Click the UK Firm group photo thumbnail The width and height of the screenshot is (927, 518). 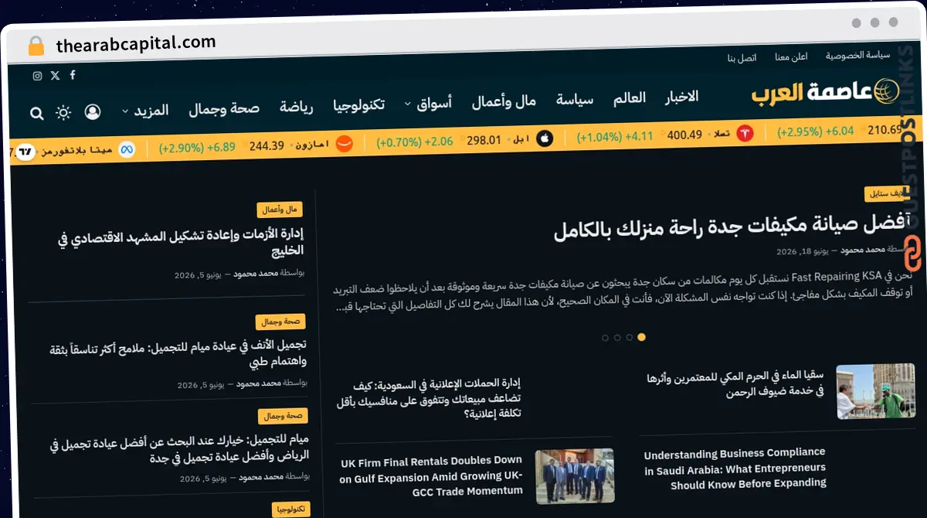tap(575, 476)
